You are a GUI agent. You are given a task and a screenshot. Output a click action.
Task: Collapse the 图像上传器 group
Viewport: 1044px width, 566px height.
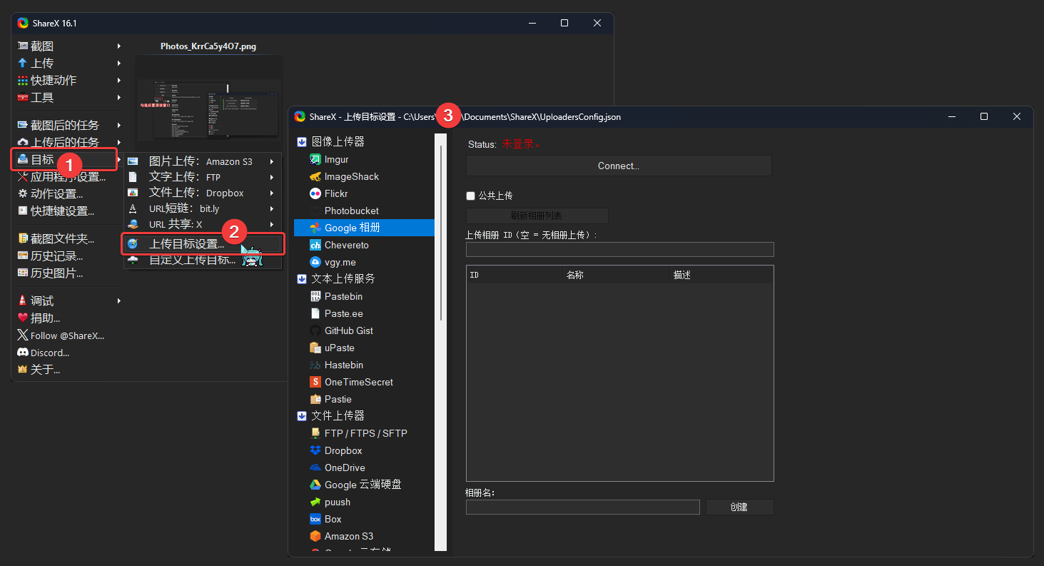(x=302, y=141)
